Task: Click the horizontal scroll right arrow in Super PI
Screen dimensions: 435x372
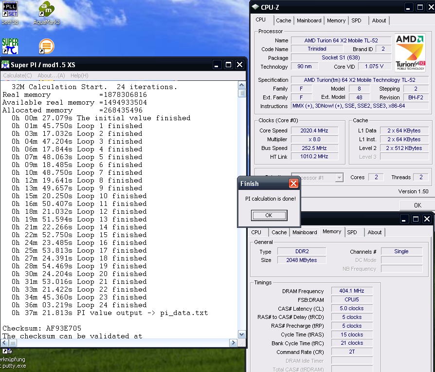Action: click(x=233, y=343)
